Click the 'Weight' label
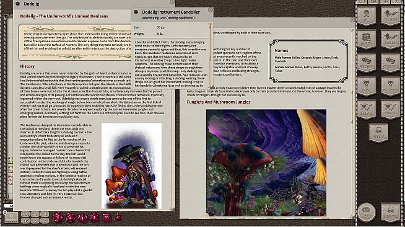The width and height of the screenshot is (405, 227). (139, 33)
